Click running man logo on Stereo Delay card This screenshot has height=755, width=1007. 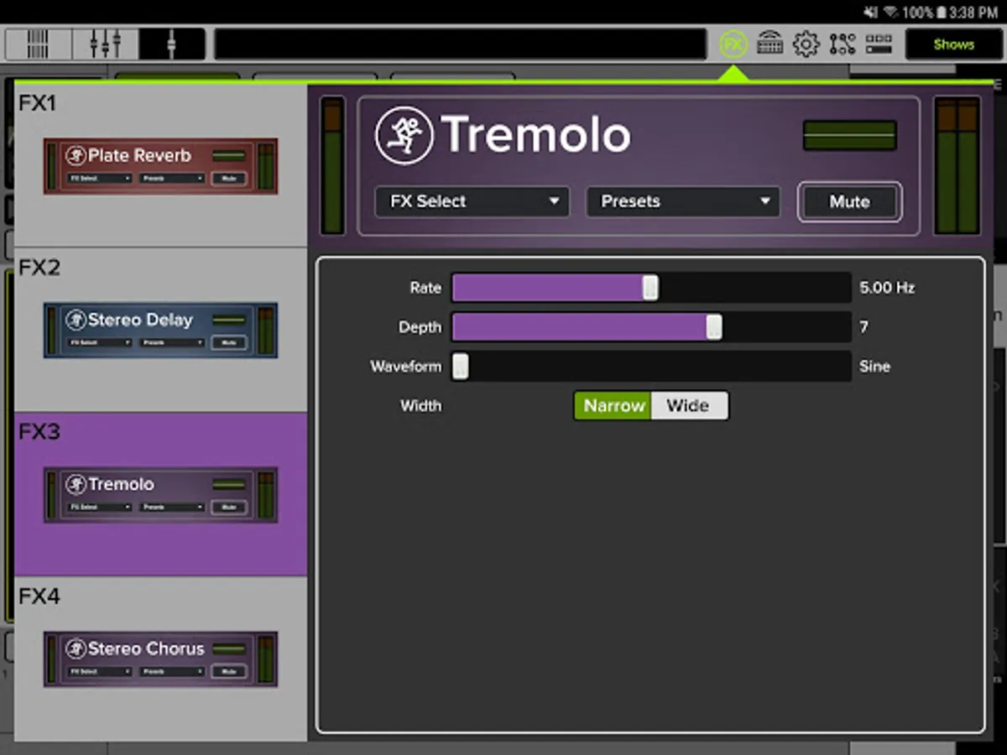[x=76, y=320]
